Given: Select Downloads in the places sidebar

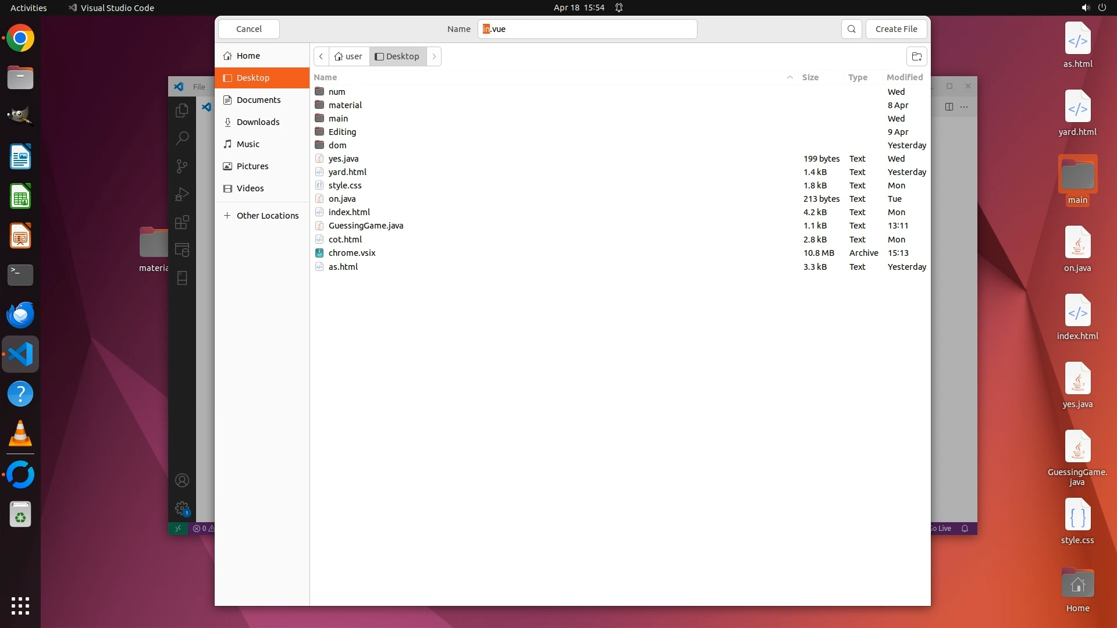Looking at the screenshot, I should tap(258, 122).
